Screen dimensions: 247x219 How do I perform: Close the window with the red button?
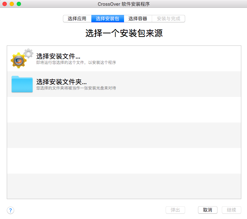[5, 4]
